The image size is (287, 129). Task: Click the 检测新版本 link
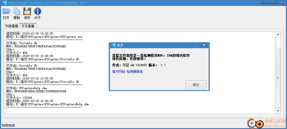[x=135, y=72]
